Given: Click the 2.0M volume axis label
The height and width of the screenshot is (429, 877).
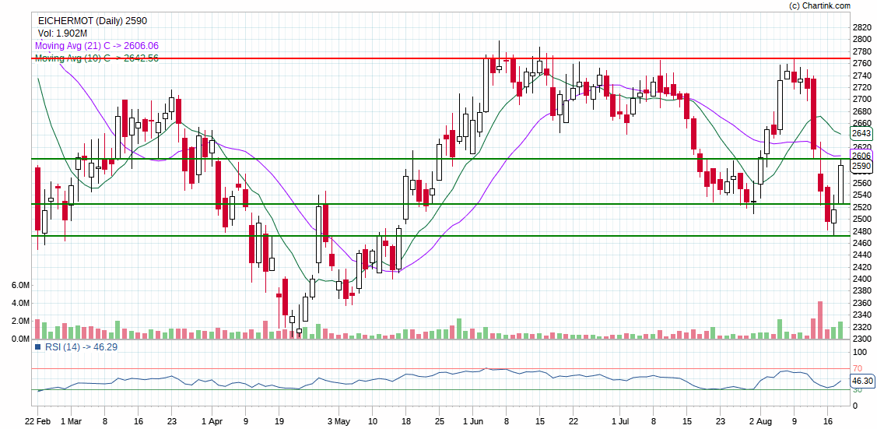Looking at the screenshot, I should (20, 321).
